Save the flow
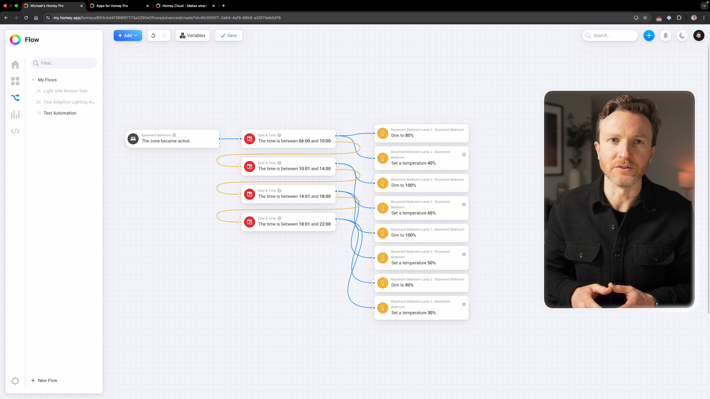 (x=229, y=35)
